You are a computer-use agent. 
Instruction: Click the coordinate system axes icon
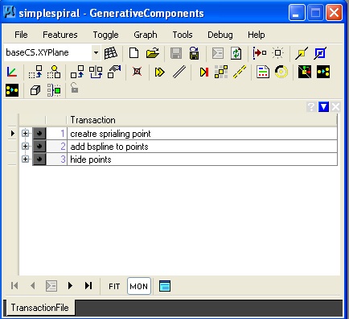(x=12, y=72)
